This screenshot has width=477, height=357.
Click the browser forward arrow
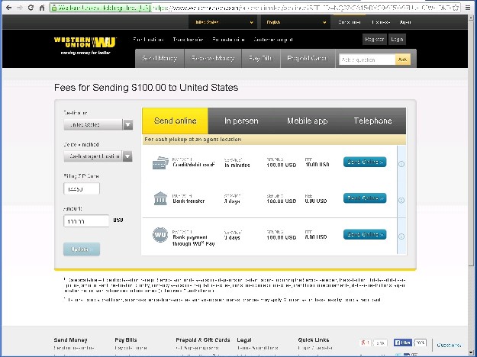pyautogui.click(x=20, y=8)
